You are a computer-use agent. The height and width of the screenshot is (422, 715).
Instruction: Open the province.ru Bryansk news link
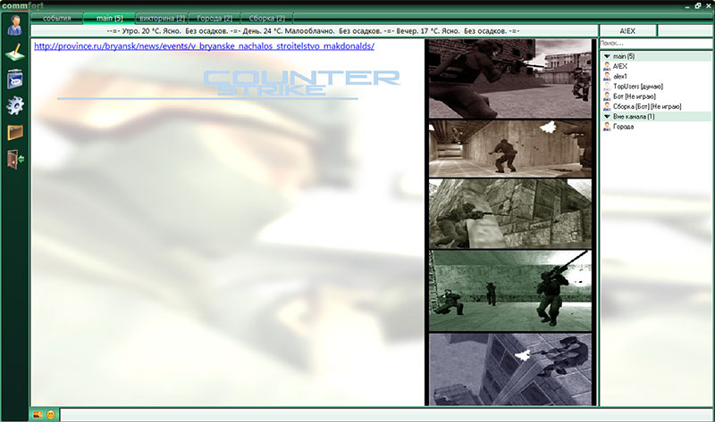point(204,46)
